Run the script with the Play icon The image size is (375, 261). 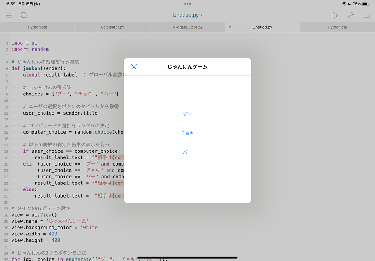pos(336,15)
